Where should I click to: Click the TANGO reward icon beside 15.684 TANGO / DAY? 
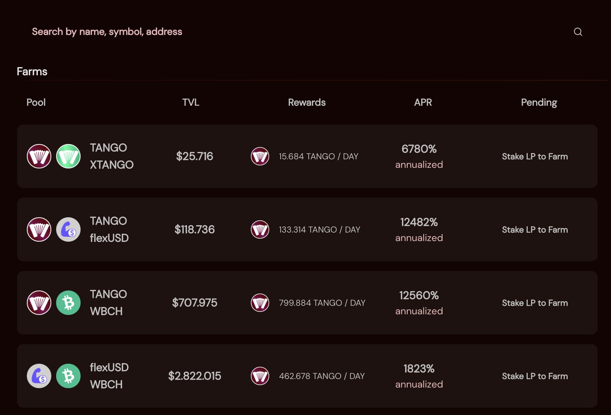(x=260, y=156)
